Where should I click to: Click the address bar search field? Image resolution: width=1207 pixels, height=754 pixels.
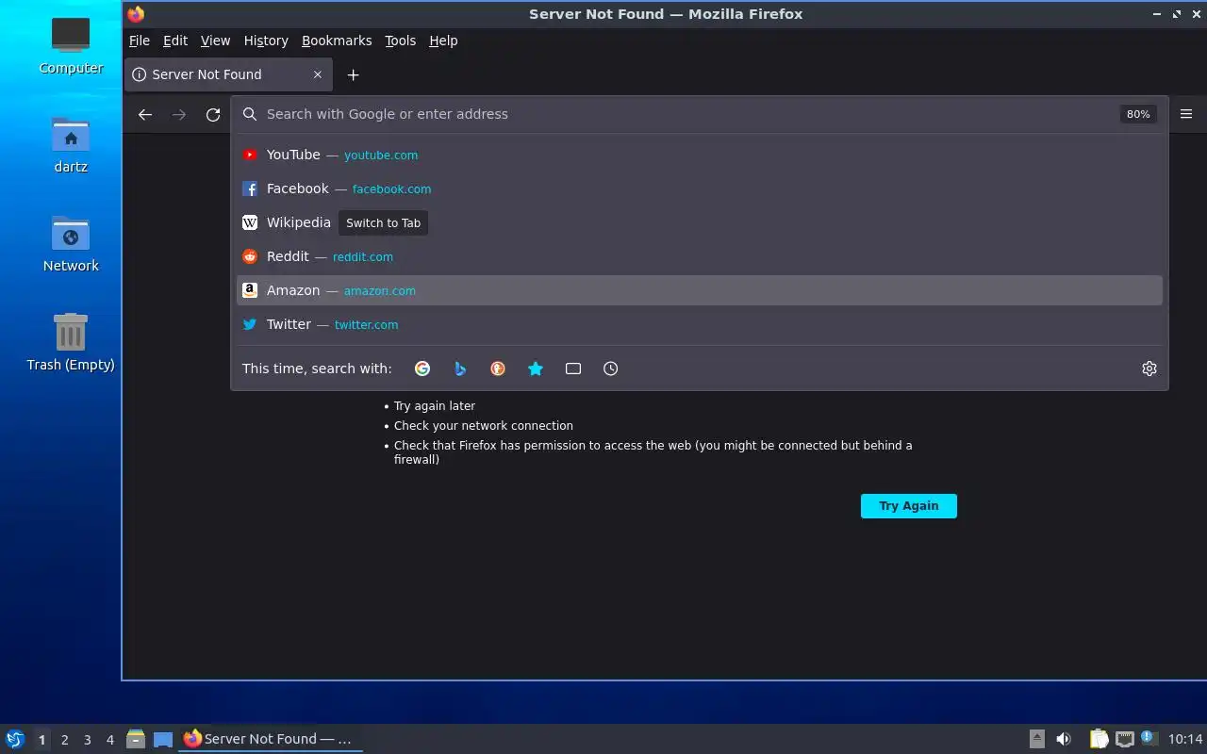pyautogui.click(x=688, y=114)
